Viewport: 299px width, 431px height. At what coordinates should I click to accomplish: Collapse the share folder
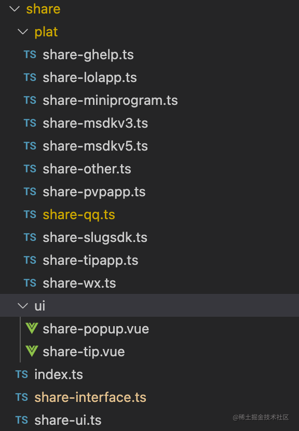pyautogui.click(x=14, y=9)
